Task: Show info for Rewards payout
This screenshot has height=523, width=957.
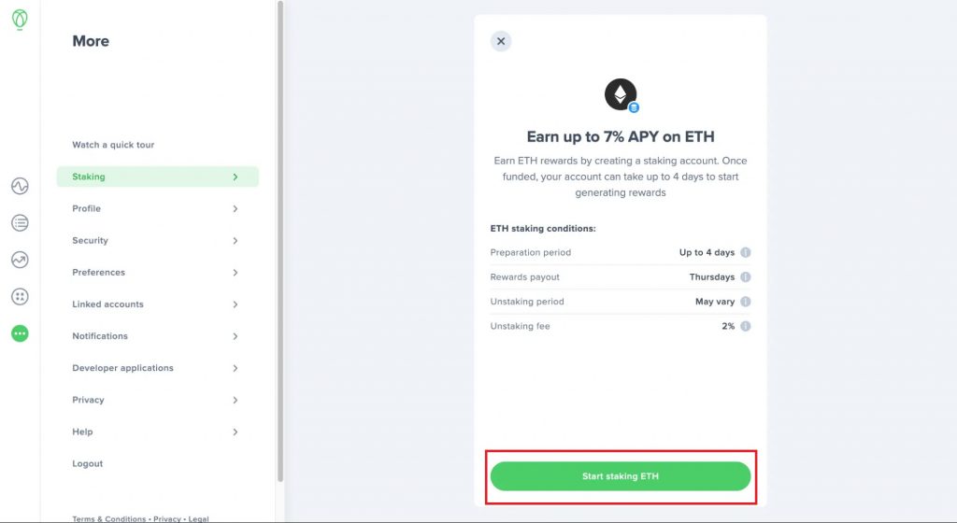Action: (745, 276)
